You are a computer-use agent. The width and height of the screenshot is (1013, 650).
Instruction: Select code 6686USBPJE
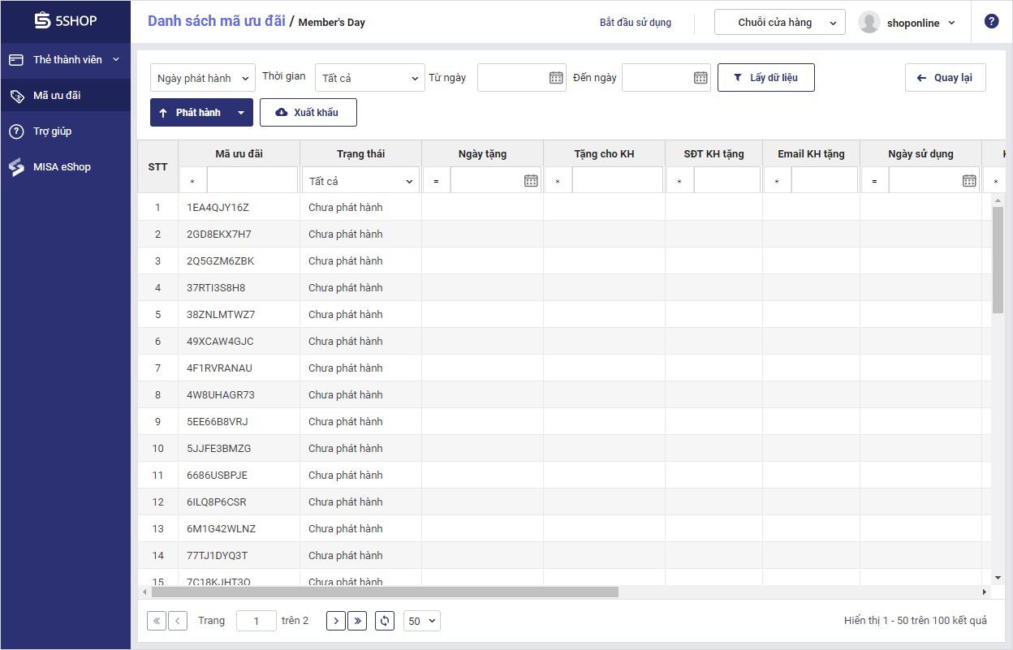(218, 476)
